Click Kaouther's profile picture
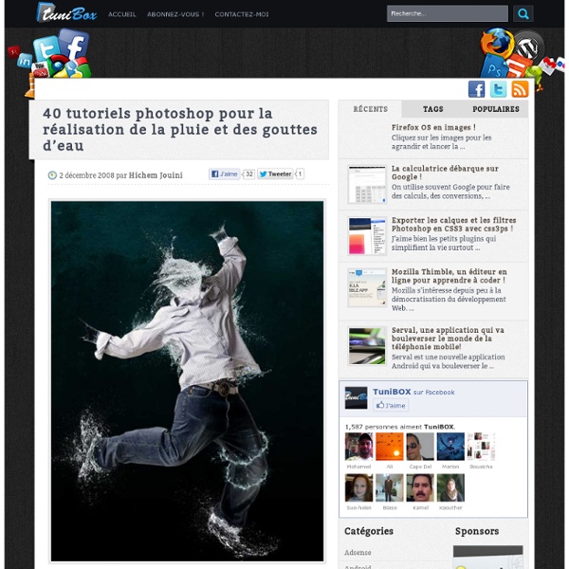This screenshot has height=569, width=569. coord(450,487)
